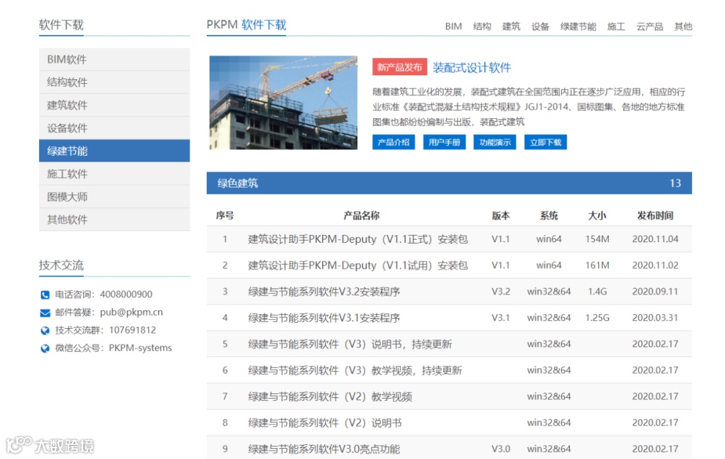Select 建筑软件 in the left menu
Screen dimensions: 725x459
[114, 105]
